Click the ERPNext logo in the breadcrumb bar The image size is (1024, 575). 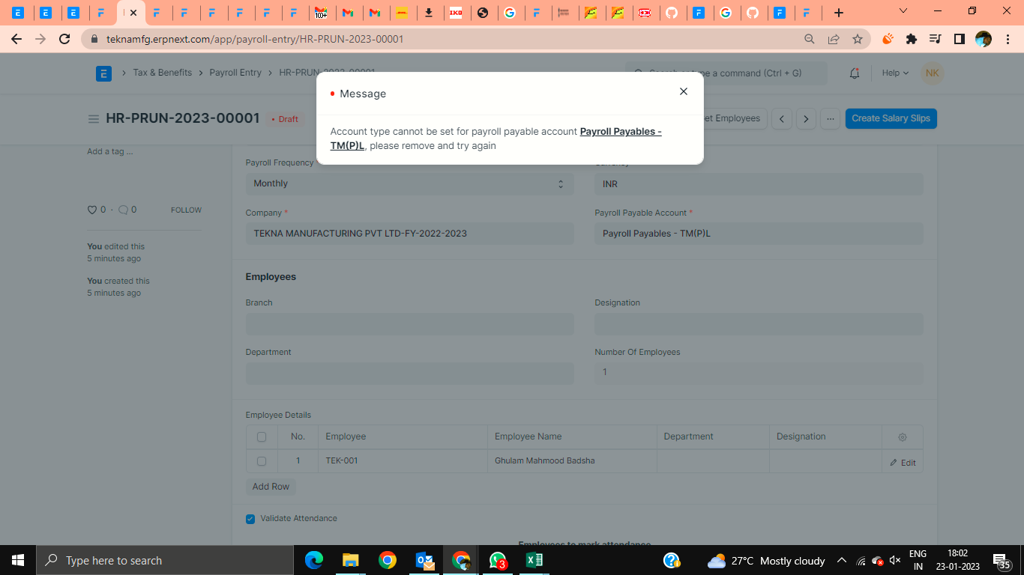click(103, 73)
